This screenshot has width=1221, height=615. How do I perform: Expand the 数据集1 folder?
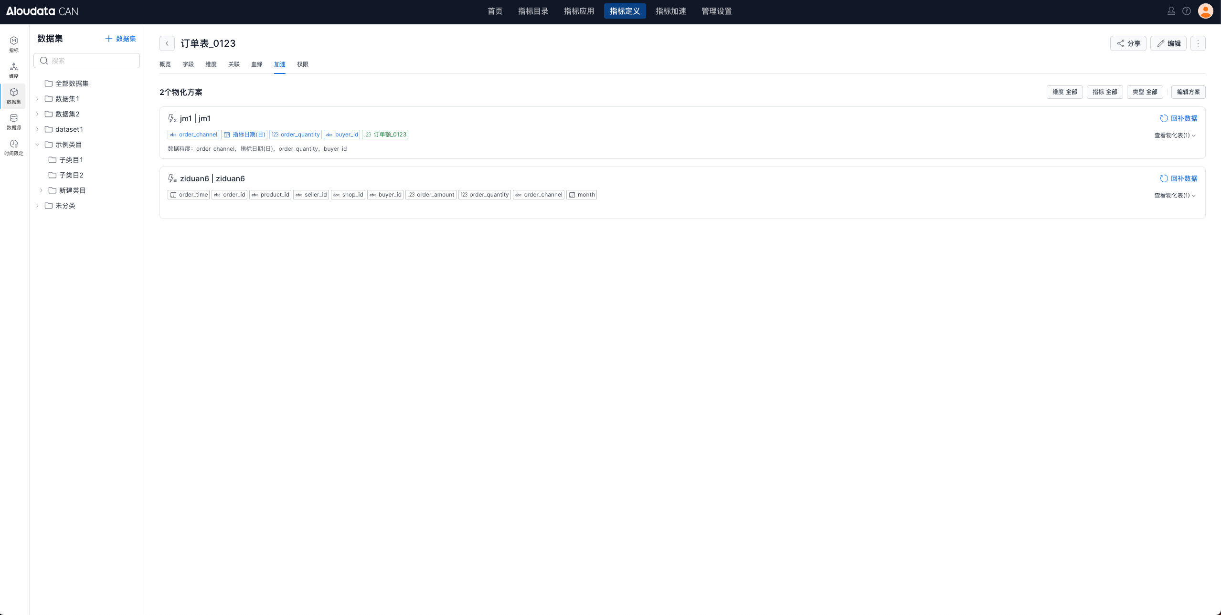click(37, 99)
